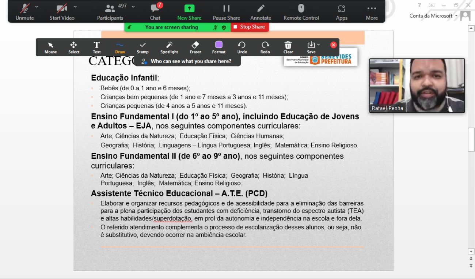Redo the annotation
The image size is (475, 279).
[x=265, y=47]
